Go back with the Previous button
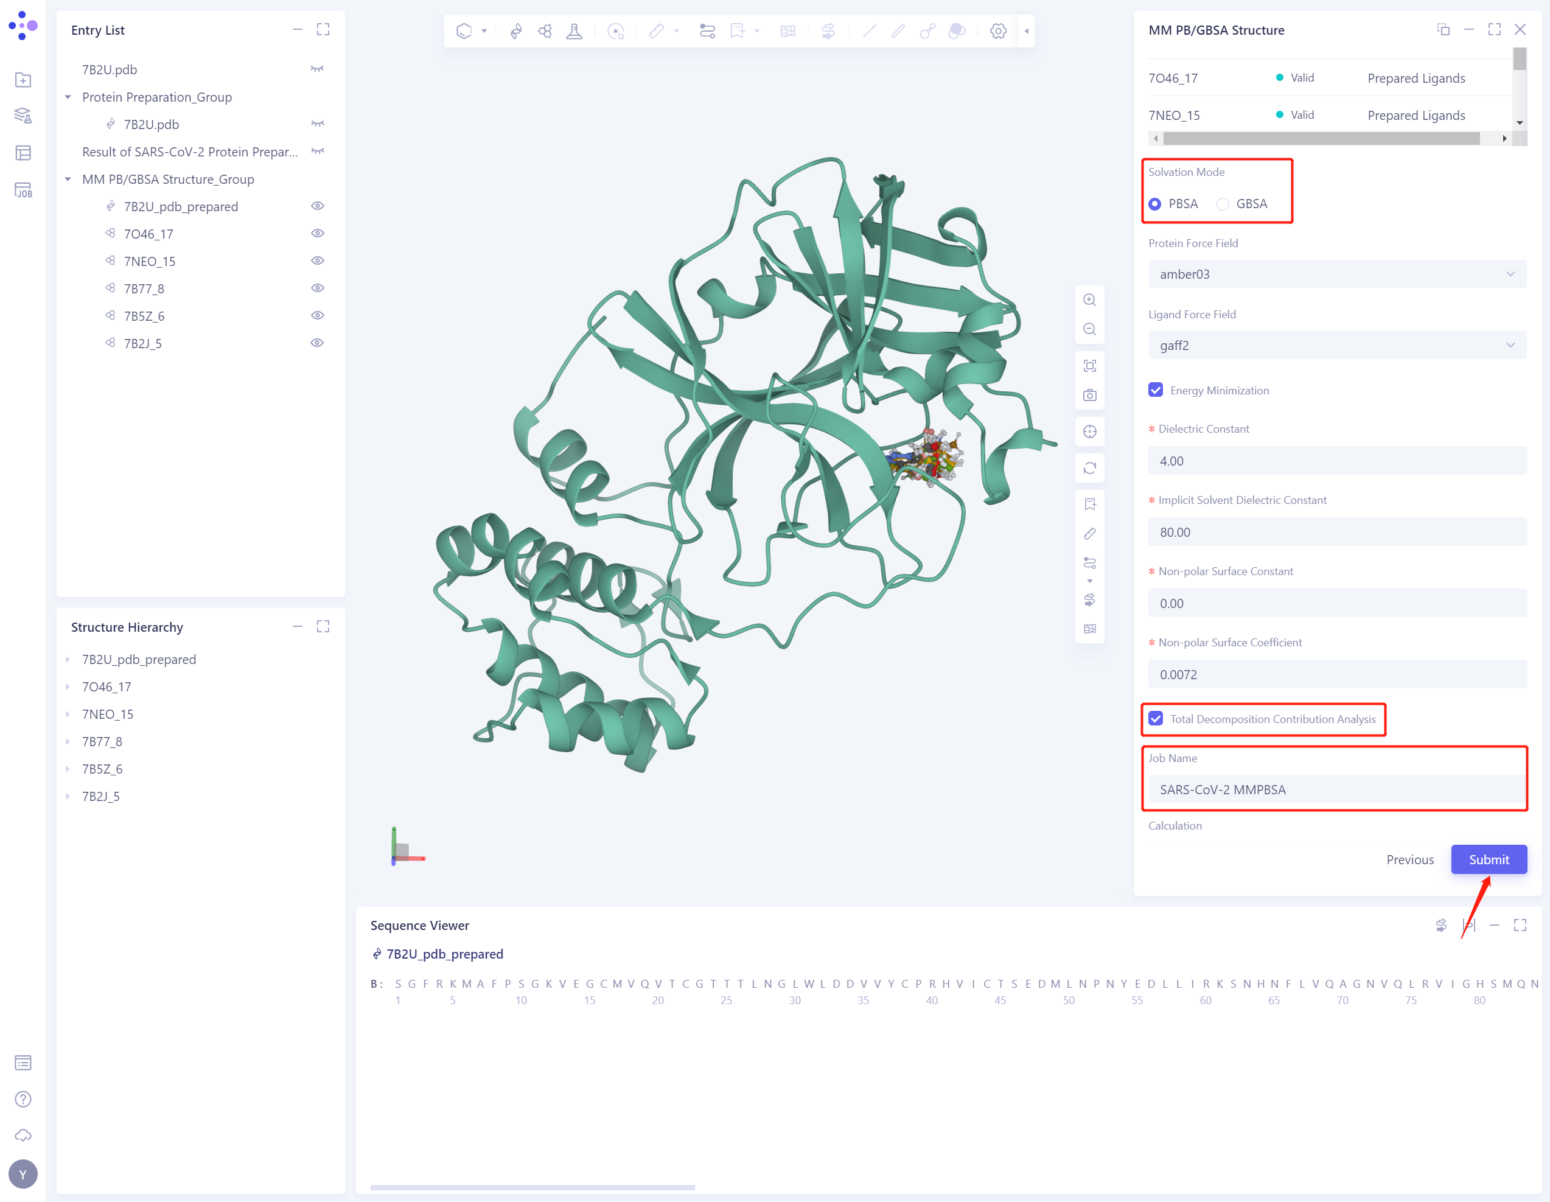This screenshot has height=1202, width=1550. click(x=1409, y=859)
